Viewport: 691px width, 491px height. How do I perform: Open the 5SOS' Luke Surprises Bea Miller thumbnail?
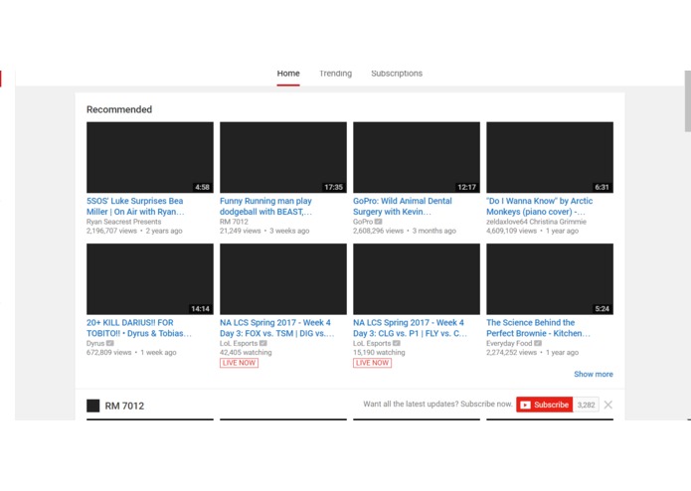tap(150, 157)
